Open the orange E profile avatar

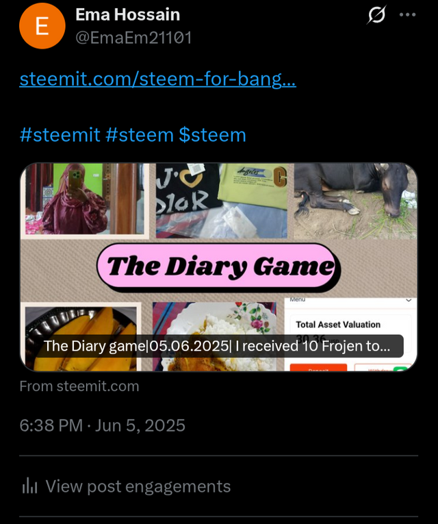point(42,26)
